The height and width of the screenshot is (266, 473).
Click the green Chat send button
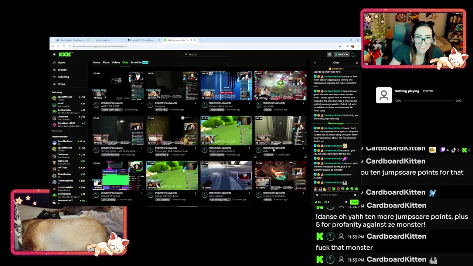click(354, 202)
